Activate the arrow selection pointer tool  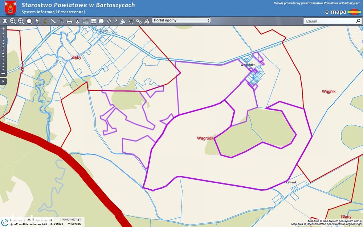click(37, 21)
